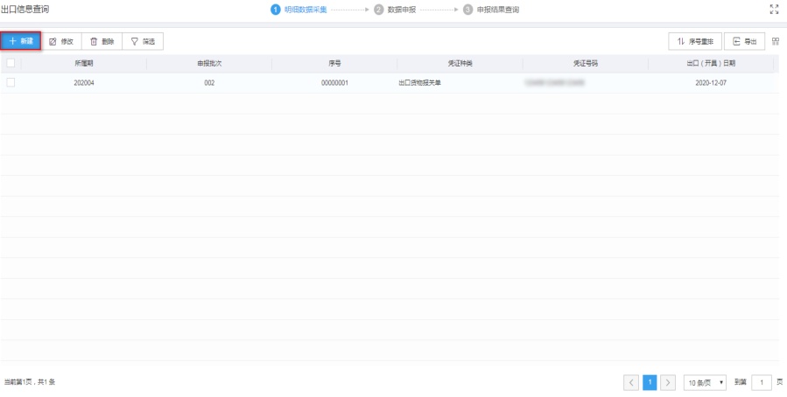This screenshot has height=397, width=787.
Task: Click the 2020-12-07 date cell
Action: (711, 83)
